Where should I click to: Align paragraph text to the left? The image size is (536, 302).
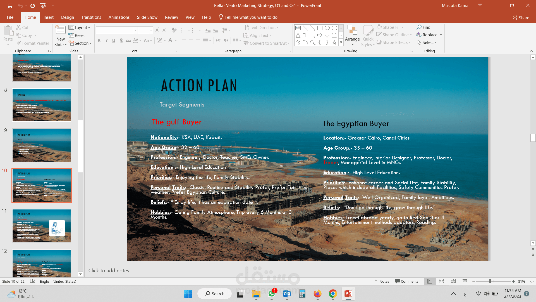pos(184,41)
